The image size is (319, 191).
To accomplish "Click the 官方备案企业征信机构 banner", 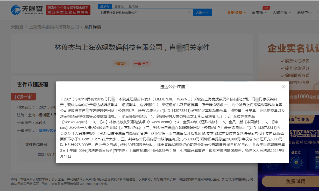I will (x=68, y=10).
